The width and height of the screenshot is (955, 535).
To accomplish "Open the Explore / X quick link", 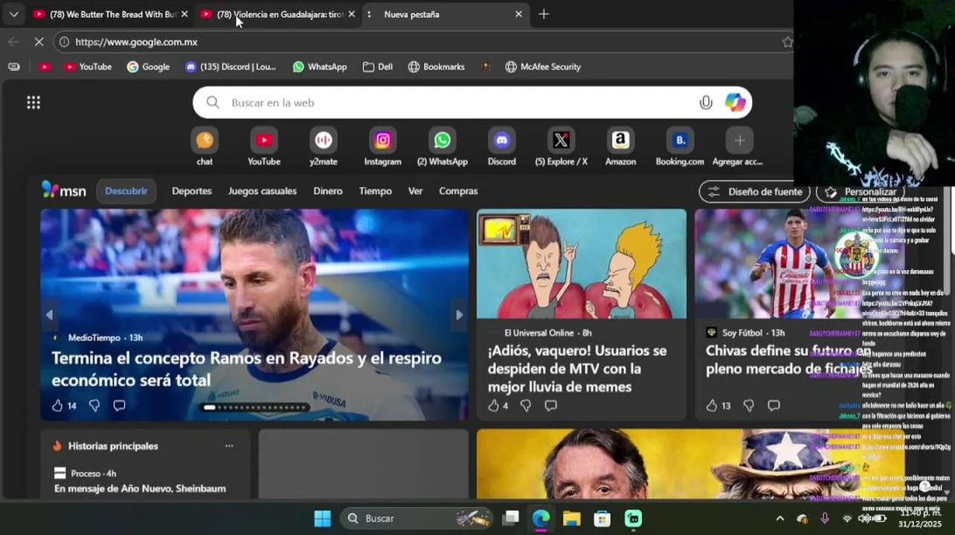I will [561, 147].
